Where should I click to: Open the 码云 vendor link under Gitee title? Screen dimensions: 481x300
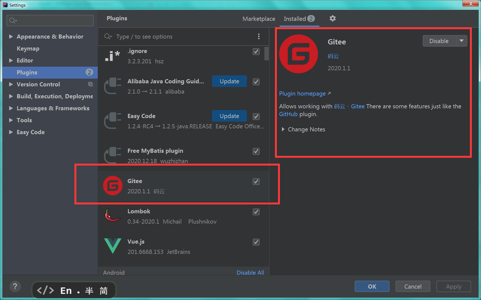[x=333, y=56]
